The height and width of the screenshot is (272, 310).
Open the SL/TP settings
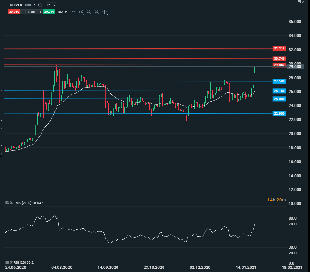63,12
